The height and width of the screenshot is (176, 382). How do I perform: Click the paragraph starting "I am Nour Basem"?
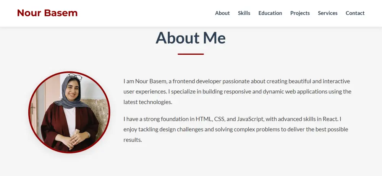pyautogui.click(x=237, y=91)
